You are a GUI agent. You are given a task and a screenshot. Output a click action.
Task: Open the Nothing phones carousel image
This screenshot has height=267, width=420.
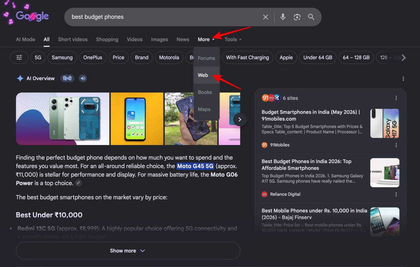(63, 118)
